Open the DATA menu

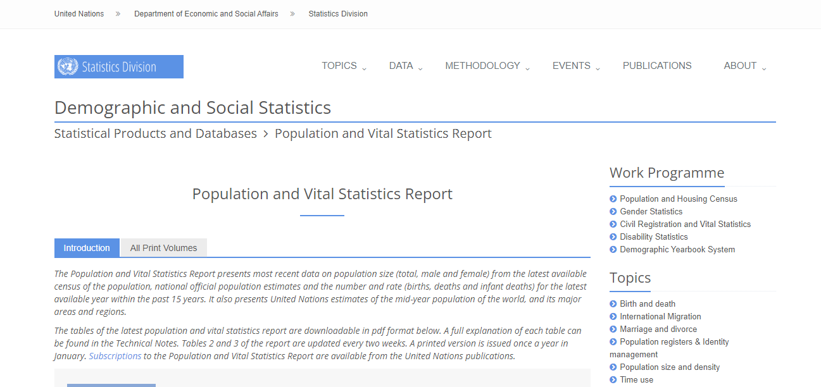(401, 66)
